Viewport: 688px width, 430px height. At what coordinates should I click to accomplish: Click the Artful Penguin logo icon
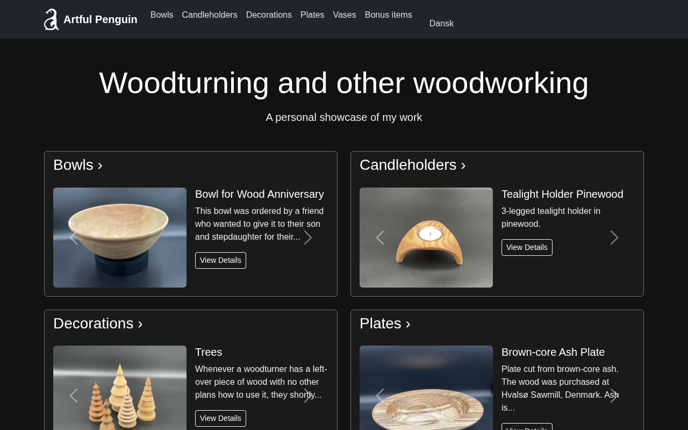coord(52,19)
